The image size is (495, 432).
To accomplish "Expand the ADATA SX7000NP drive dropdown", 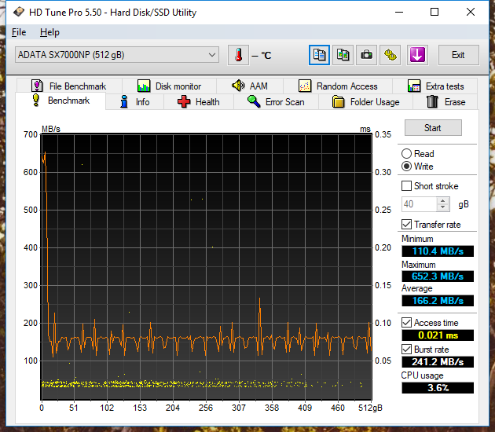I will (x=212, y=55).
